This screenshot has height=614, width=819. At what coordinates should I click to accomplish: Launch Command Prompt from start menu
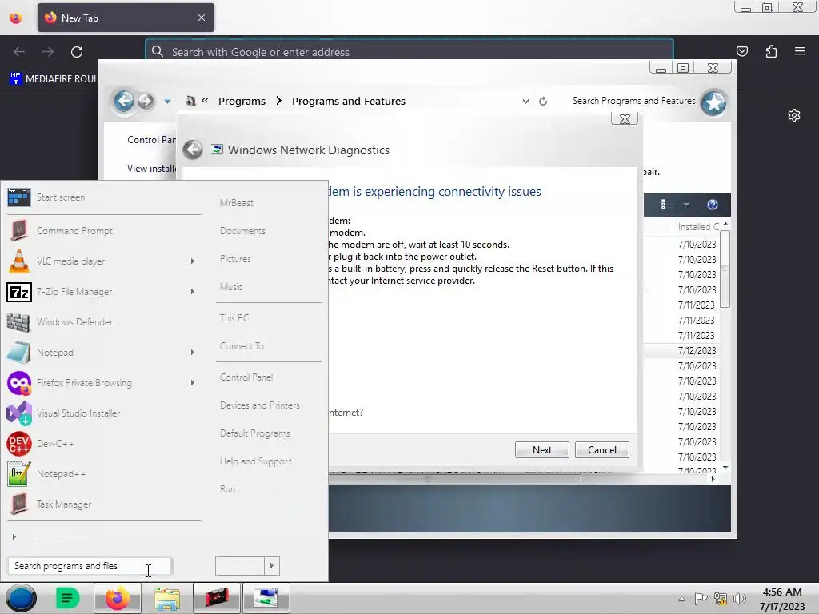click(x=103, y=231)
